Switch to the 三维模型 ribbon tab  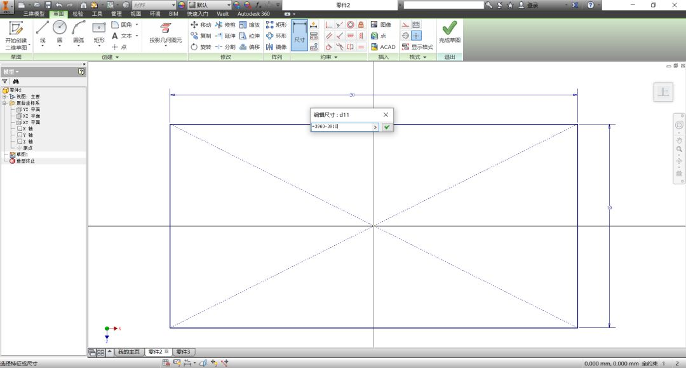point(34,14)
